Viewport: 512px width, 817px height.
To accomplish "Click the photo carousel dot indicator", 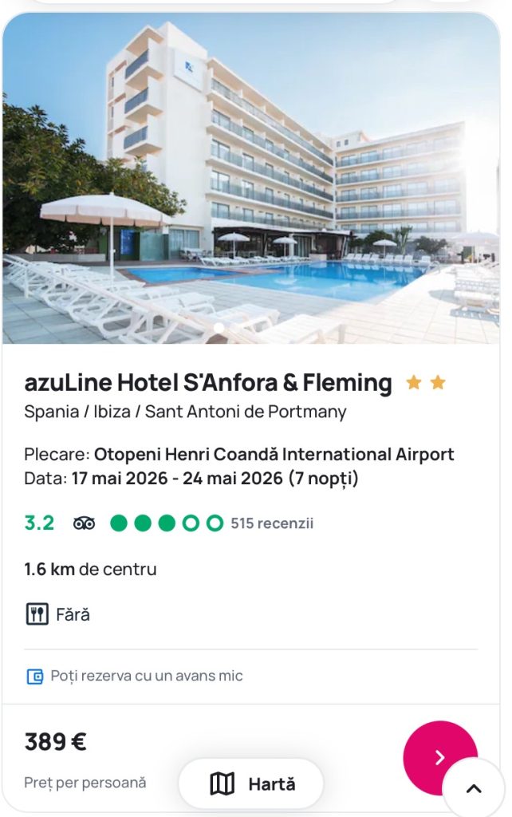I will point(219,328).
